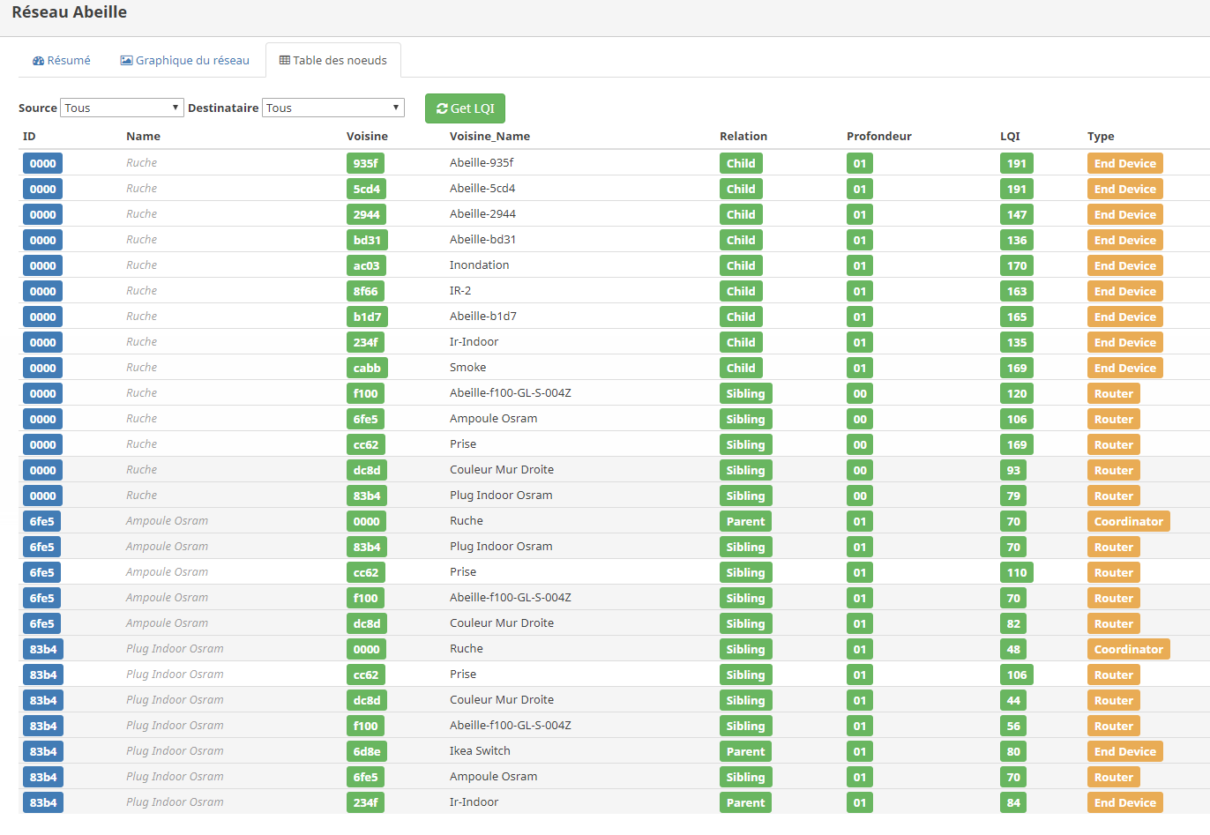The height and width of the screenshot is (835, 1210).
Task: Open the Source dropdown
Action: tap(122, 108)
